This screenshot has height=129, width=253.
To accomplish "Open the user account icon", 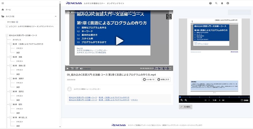I will [228, 3].
